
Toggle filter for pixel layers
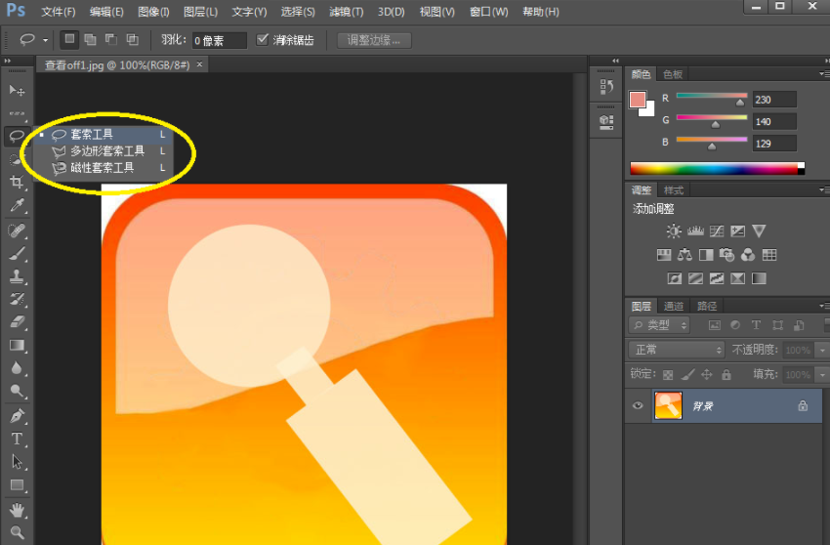pyautogui.click(x=715, y=325)
